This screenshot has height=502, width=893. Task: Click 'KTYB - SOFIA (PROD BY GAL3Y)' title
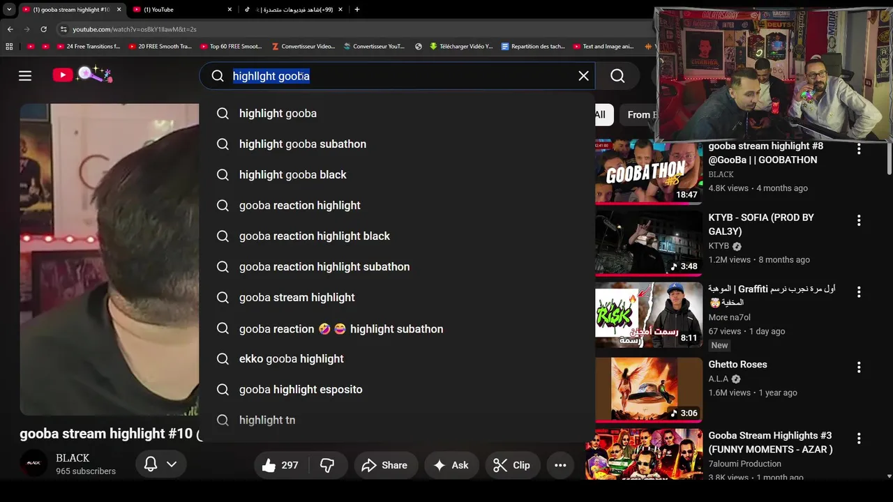click(761, 225)
